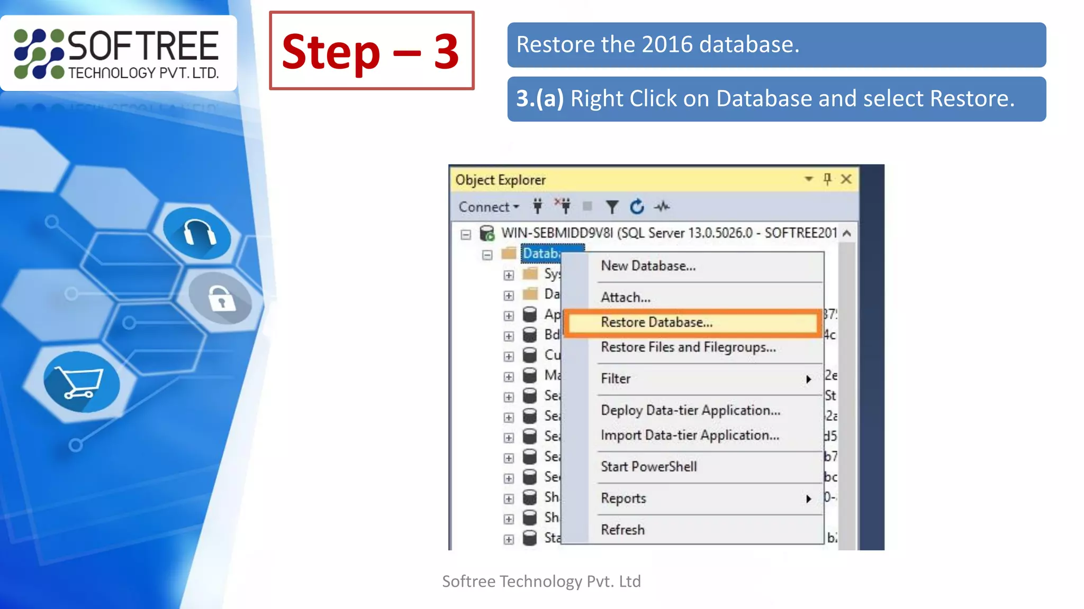Viewport: 1084px width, 609px height.
Task: Select the WIN-SEBMIDD9V8I server tree item
Action: pyautogui.click(x=670, y=233)
